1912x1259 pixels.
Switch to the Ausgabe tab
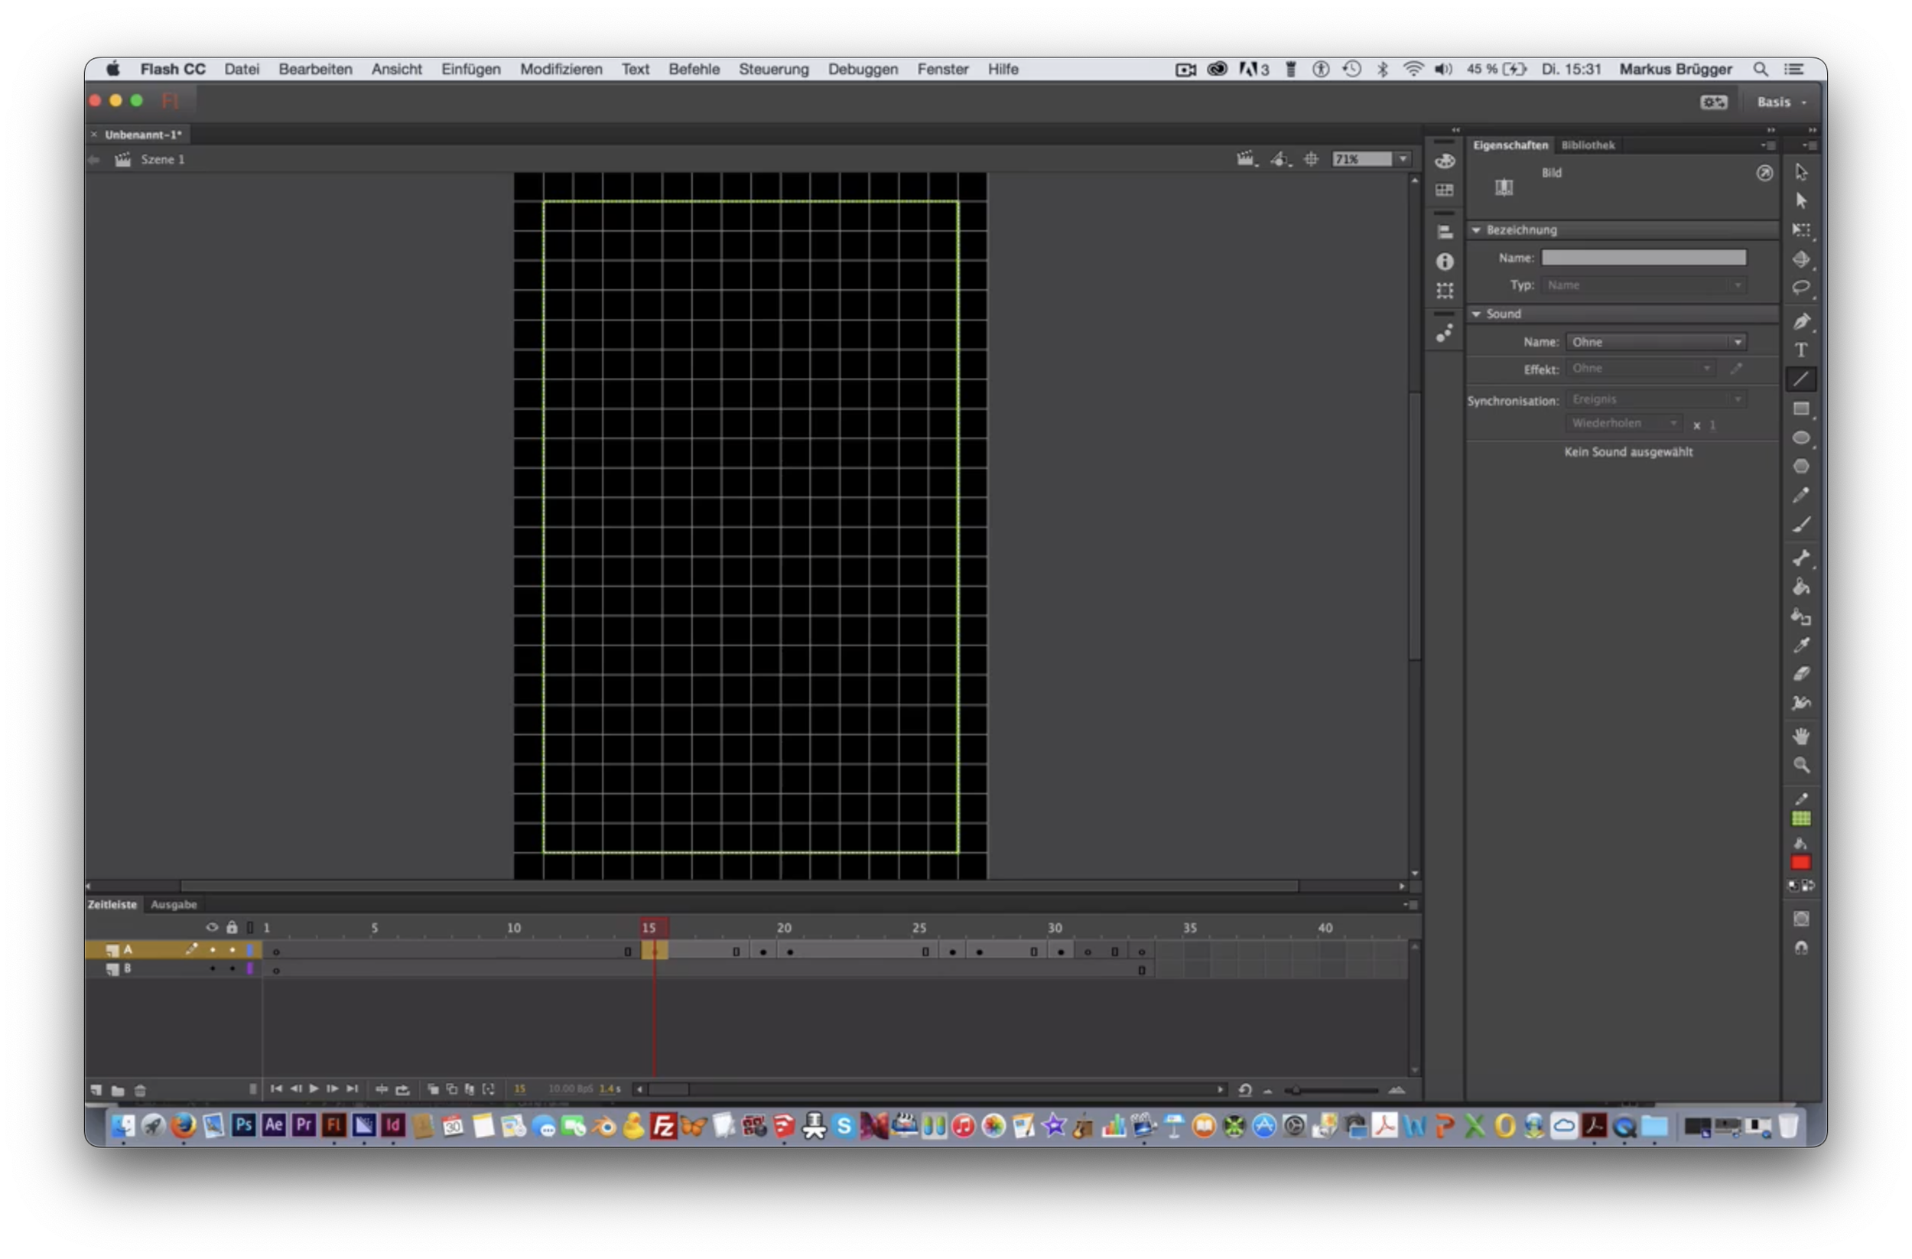click(x=174, y=905)
